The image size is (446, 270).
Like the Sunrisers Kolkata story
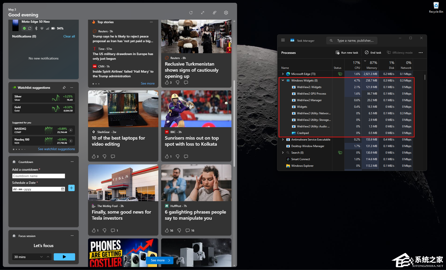(167, 156)
